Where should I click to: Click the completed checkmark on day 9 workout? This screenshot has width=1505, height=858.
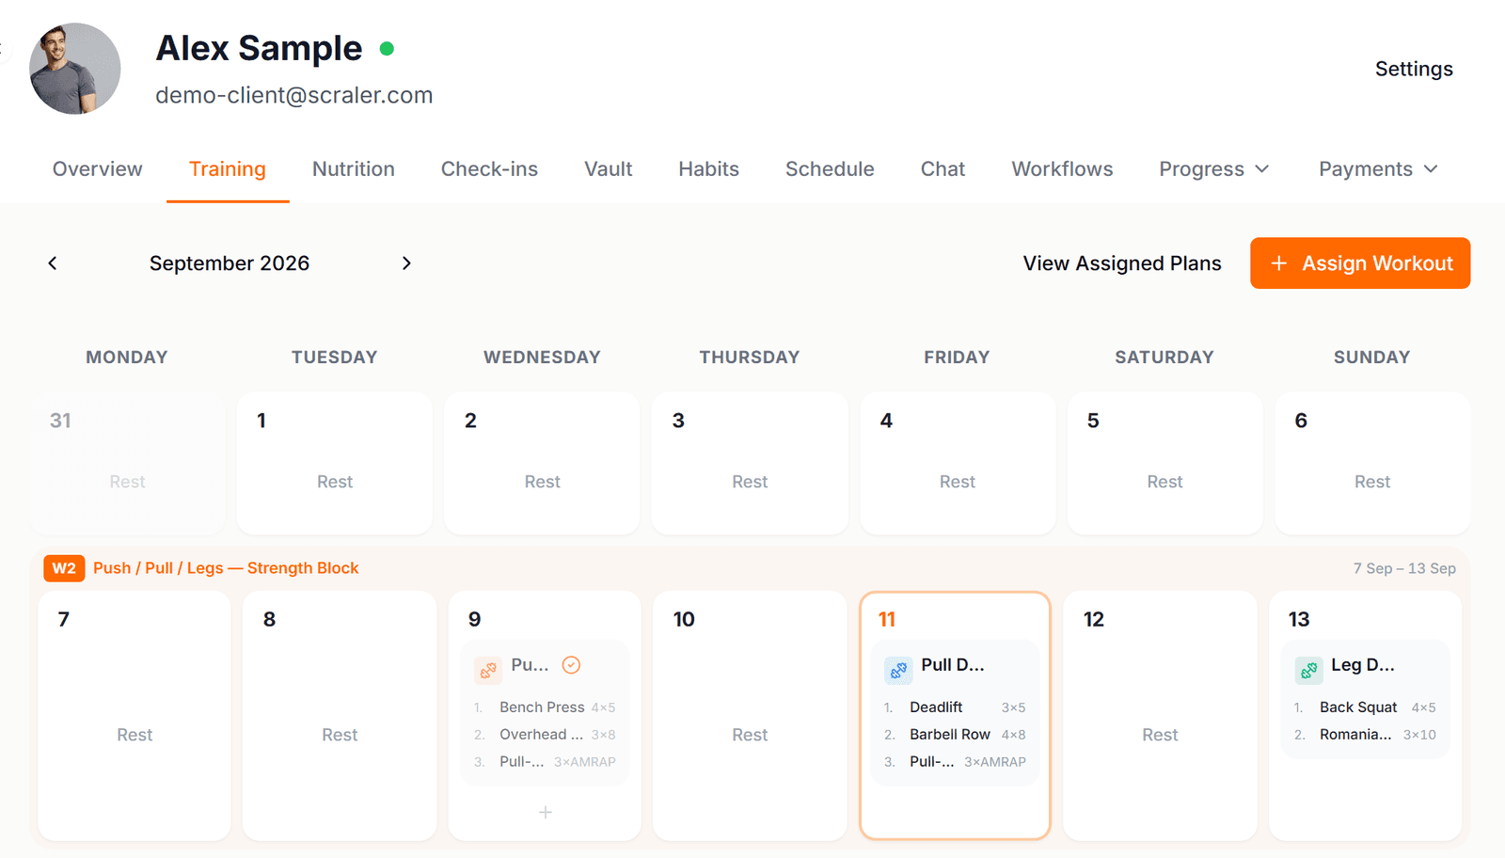click(x=571, y=665)
